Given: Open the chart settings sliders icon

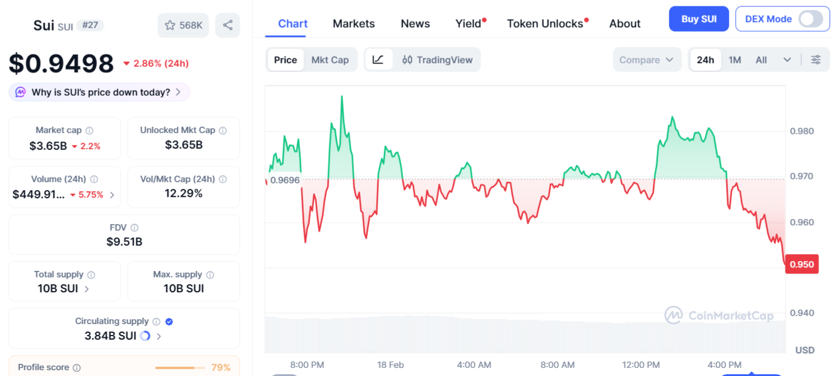Looking at the screenshot, I should click(816, 59).
